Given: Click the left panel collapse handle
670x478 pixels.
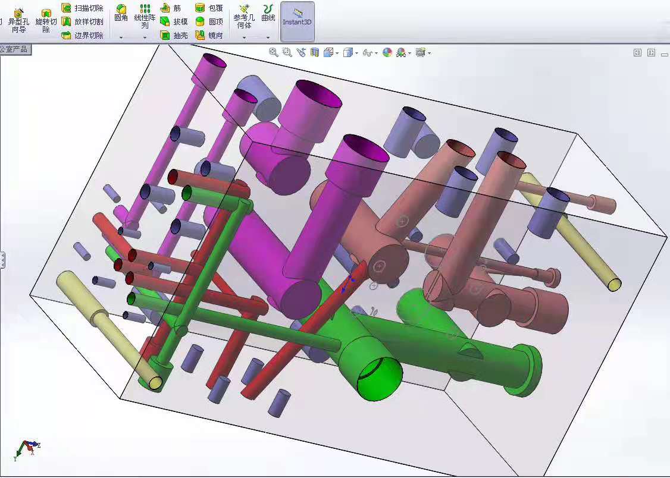Looking at the screenshot, I should (x=2, y=260).
